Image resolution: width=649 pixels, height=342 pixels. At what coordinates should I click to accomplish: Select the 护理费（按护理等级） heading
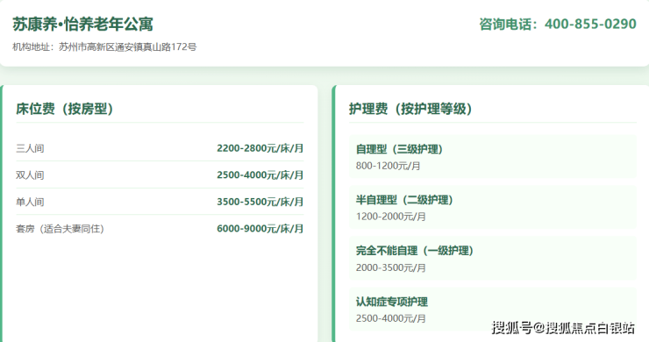(410, 109)
